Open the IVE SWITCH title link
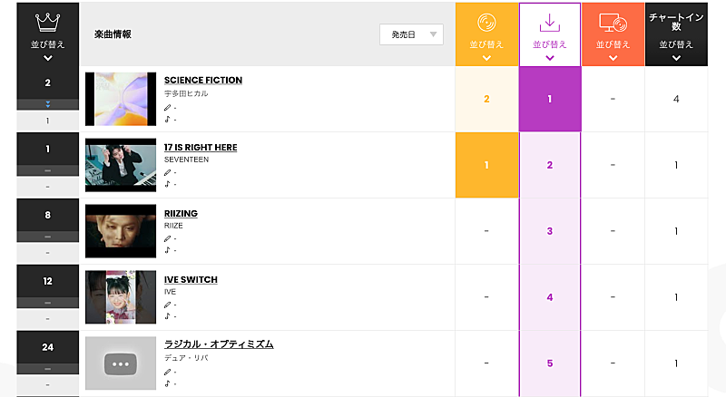 point(191,279)
